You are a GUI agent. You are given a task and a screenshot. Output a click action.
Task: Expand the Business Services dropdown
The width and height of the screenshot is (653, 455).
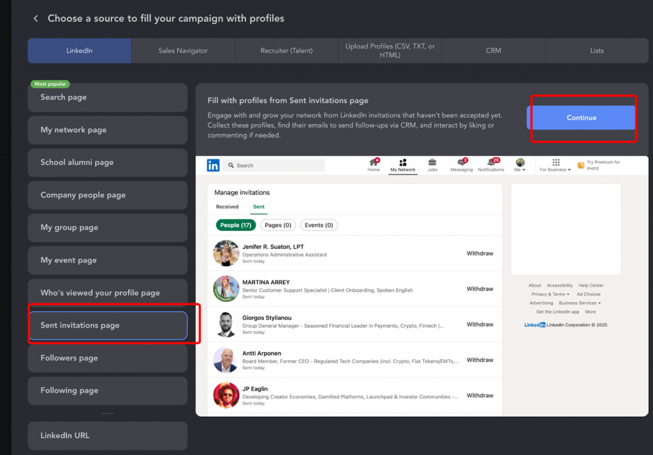coord(578,303)
